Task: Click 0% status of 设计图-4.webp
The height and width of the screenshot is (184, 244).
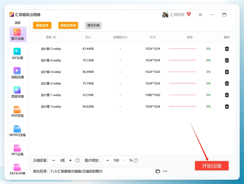Action: click(x=209, y=72)
